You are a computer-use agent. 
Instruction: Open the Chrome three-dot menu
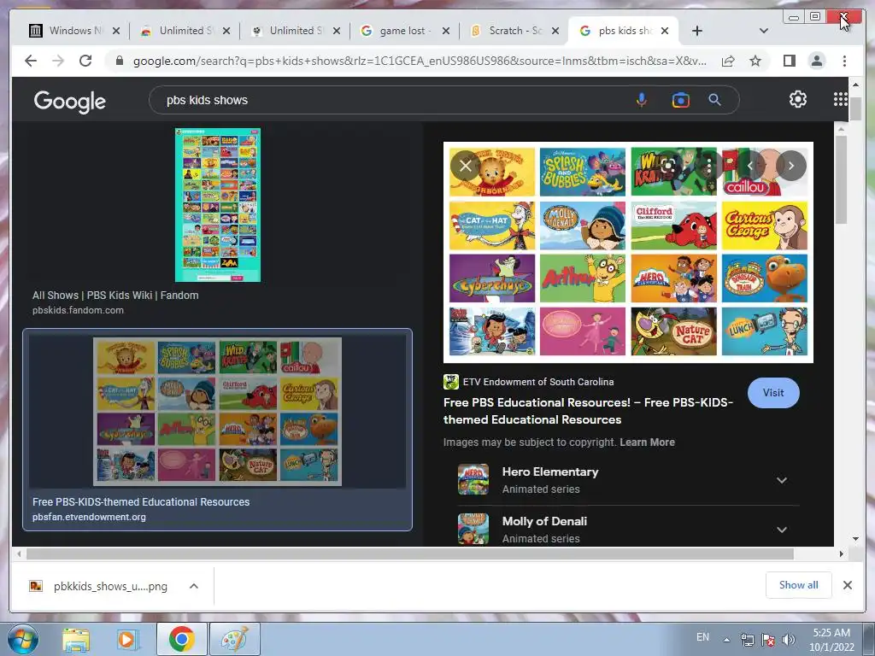(844, 61)
